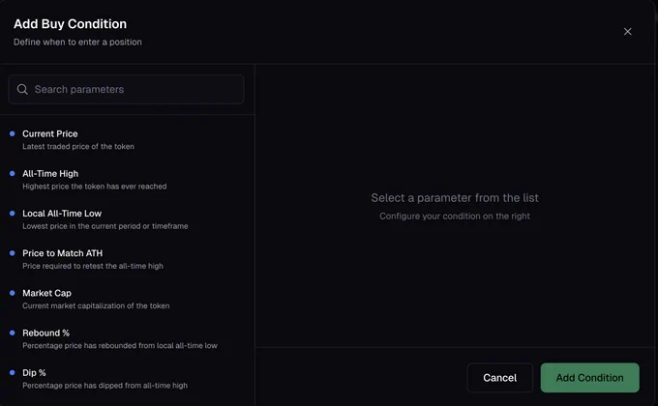Click the search magnifier icon
Screen dimensions: 658x406
[22, 89]
